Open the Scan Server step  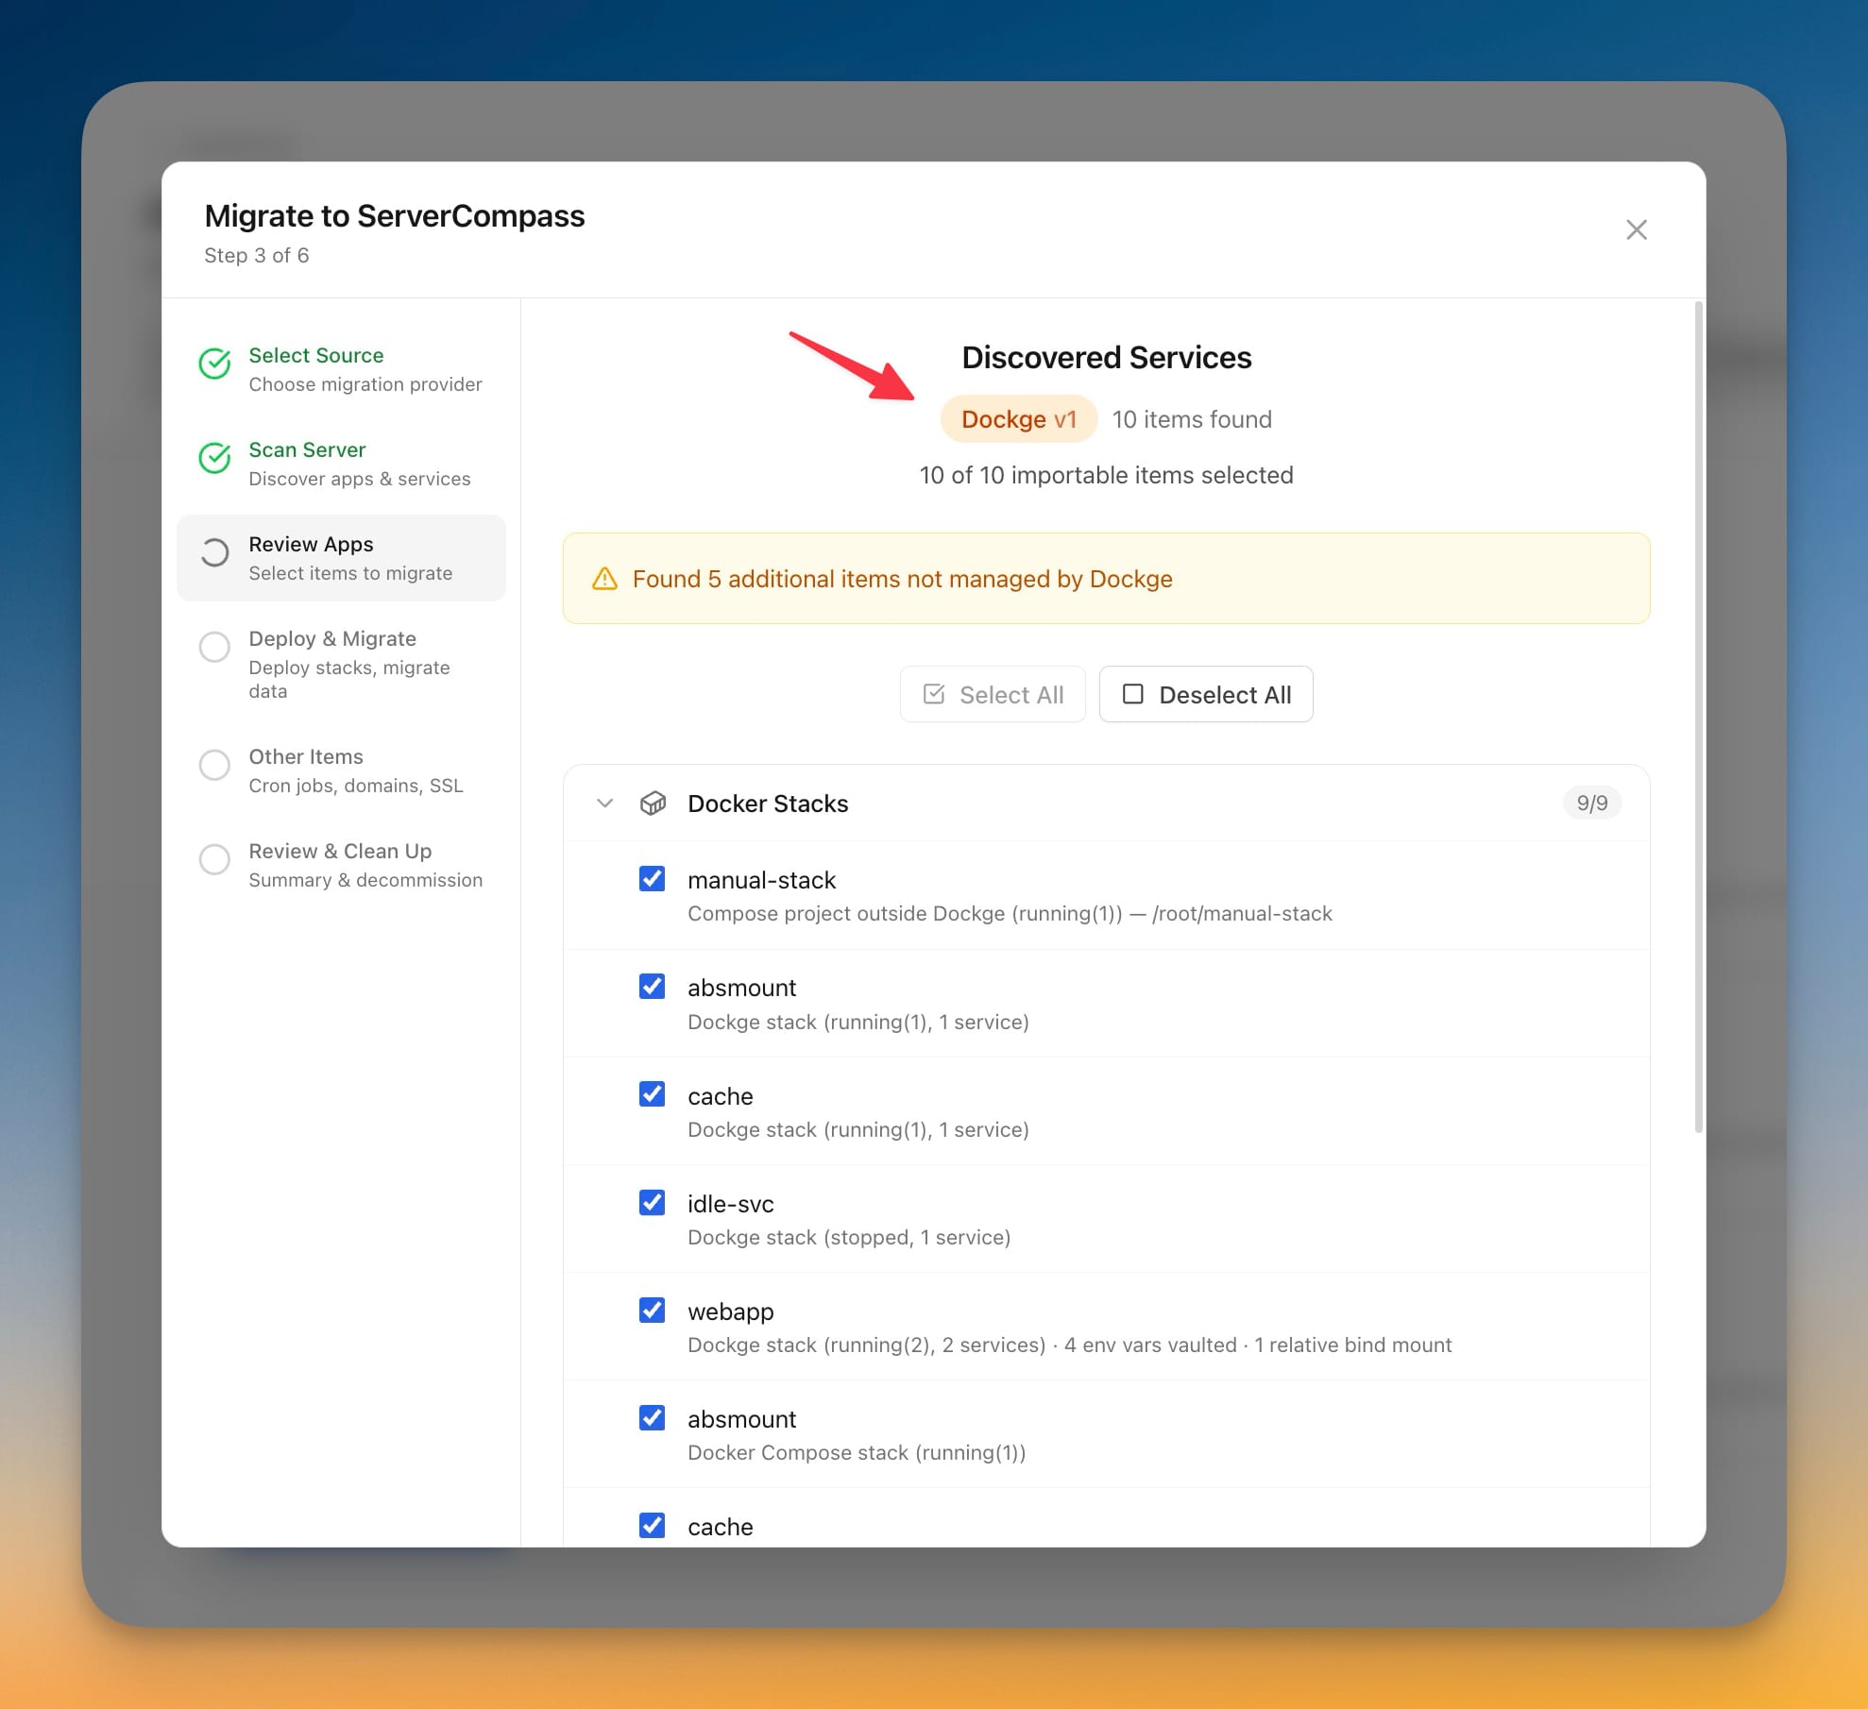[341, 464]
